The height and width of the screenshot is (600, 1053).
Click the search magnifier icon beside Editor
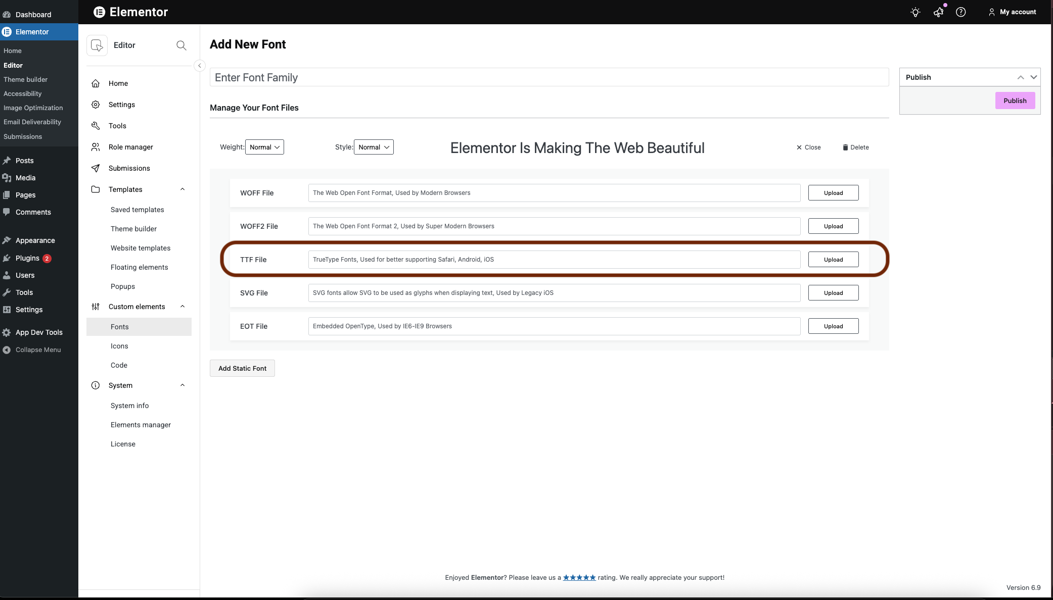coord(181,45)
